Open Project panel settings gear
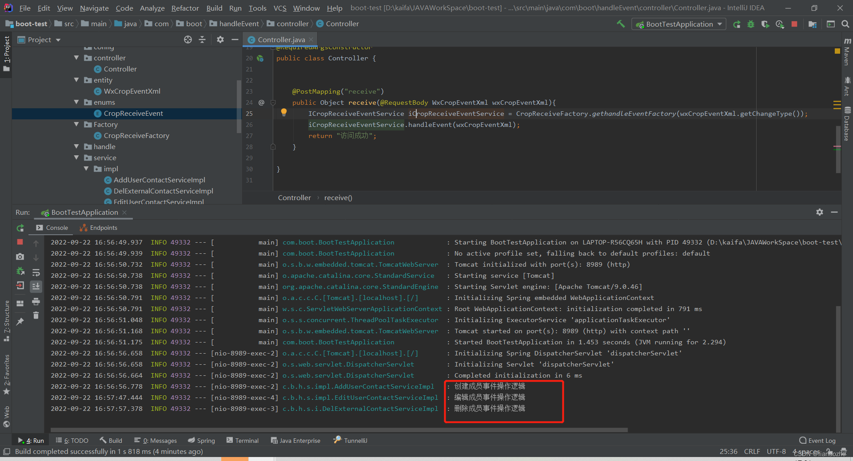 tap(220, 39)
